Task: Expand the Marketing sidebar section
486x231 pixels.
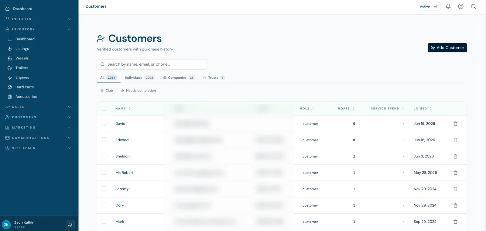Action: (39, 128)
